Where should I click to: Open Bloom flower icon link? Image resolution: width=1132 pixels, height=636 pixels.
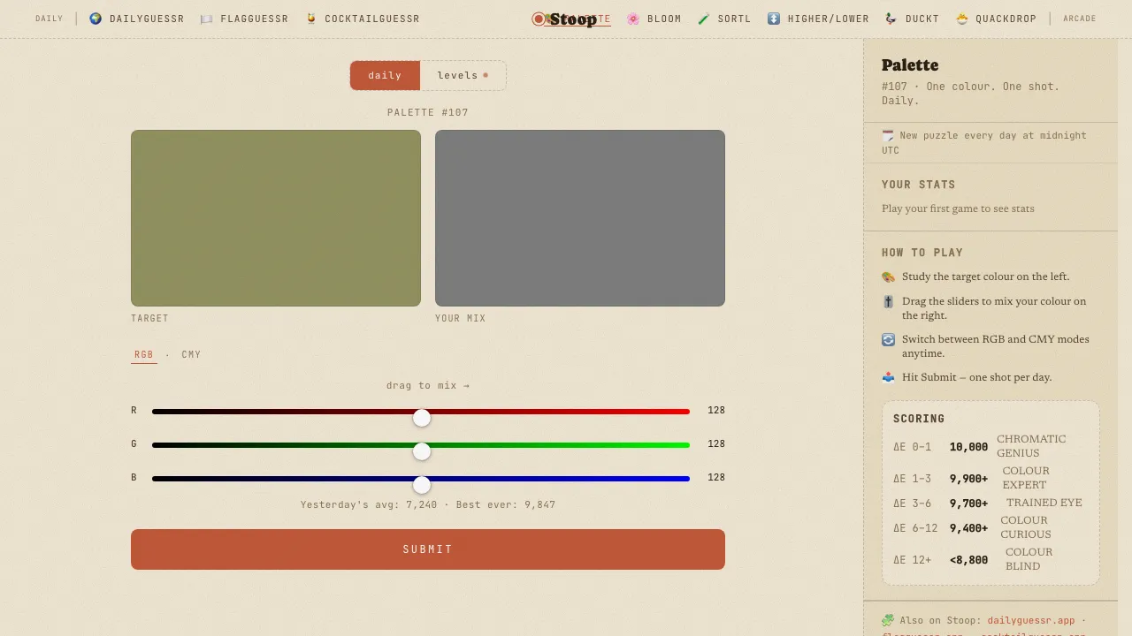633,19
